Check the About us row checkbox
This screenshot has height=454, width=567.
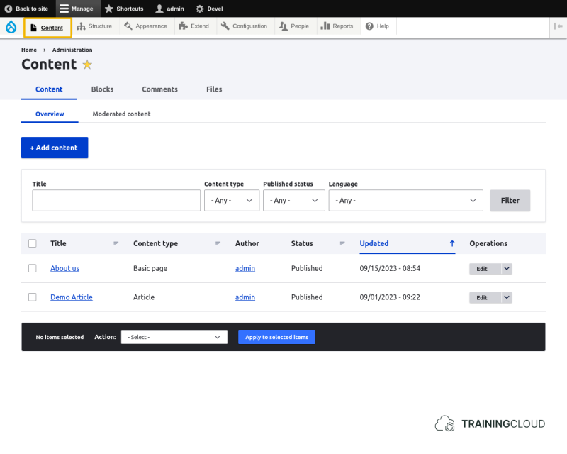(x=33, y=268)
